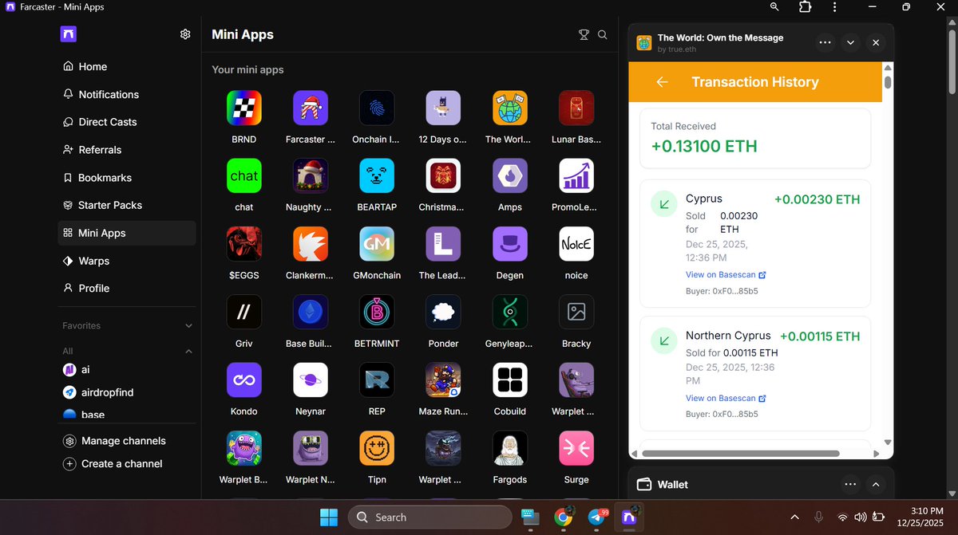
Task: Open the Genyleap mini app
Action: tap(509, 313)
